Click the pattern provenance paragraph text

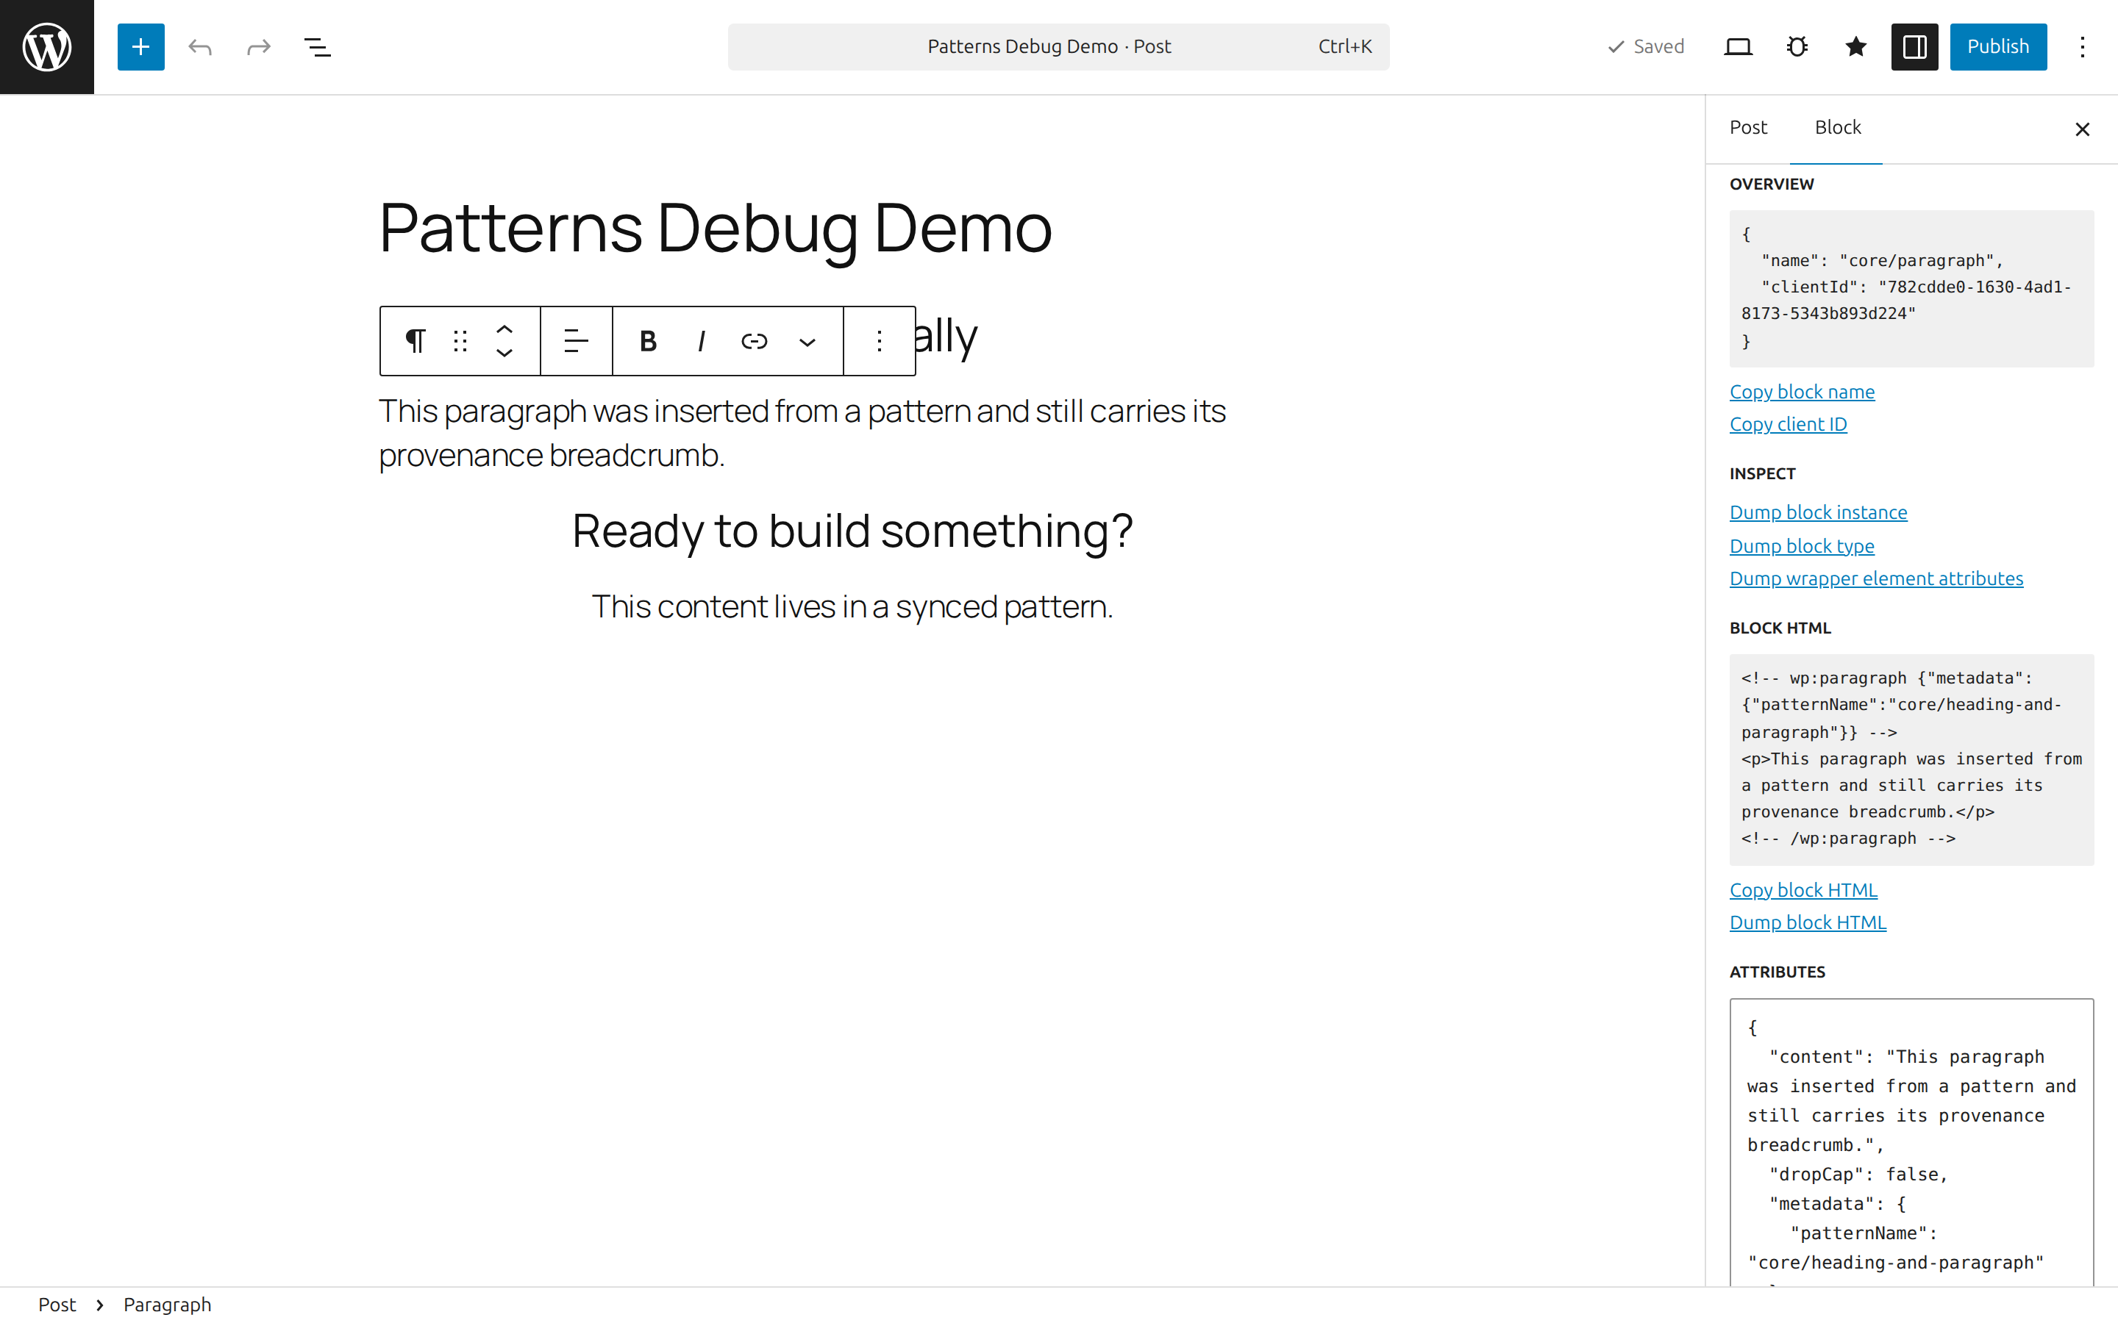(x=802, y=432)
